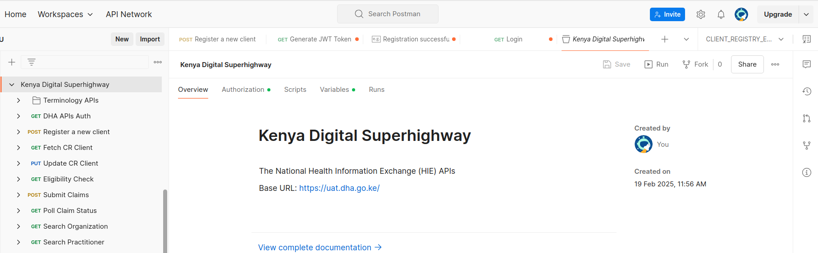Click the creator avatar beside You
Viewport: 818px width, 253px height.
point(644,145)
